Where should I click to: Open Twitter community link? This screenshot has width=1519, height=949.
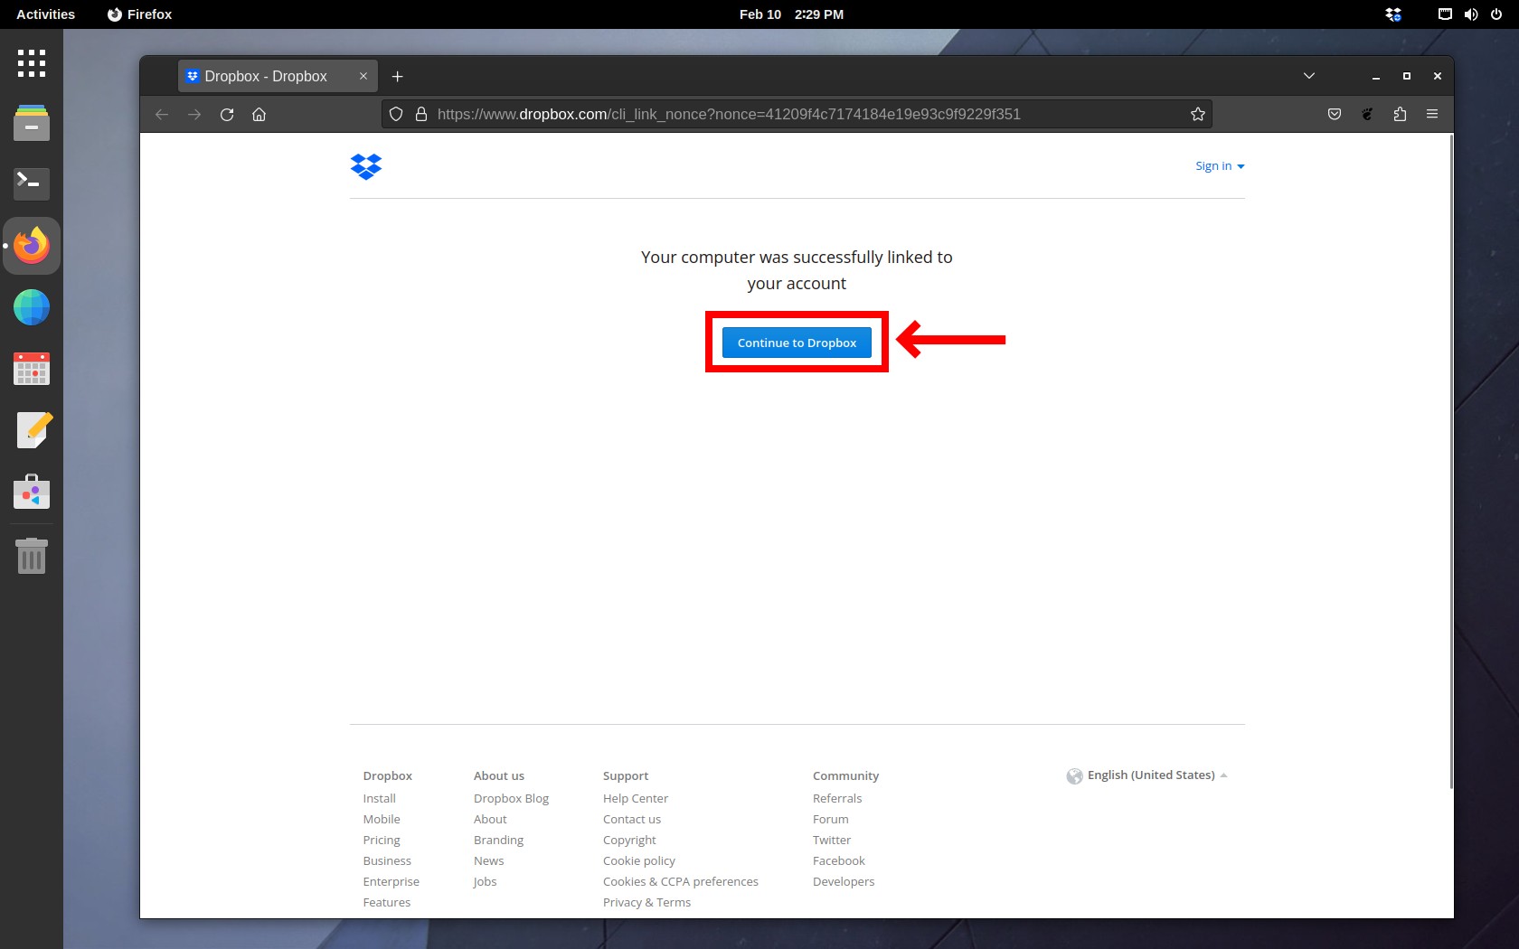click(832, 840)
